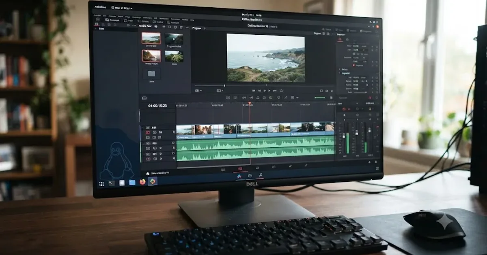
Task: Click the red playhead marker on timeline ruler
Action: (x=250, y=103)
